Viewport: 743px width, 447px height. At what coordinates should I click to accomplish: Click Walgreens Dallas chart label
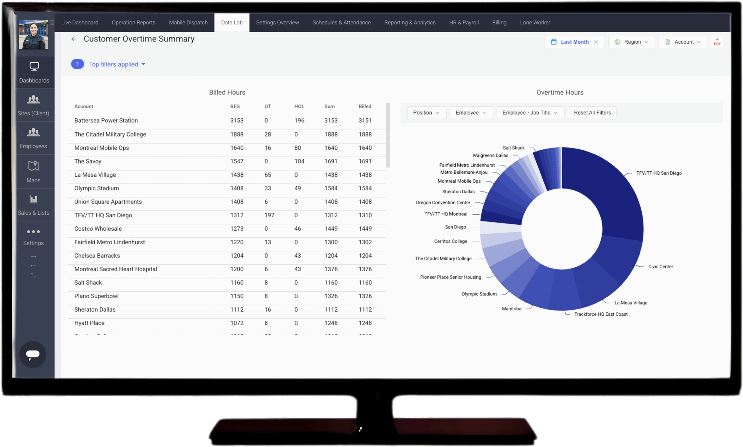[x=490, y=155]
